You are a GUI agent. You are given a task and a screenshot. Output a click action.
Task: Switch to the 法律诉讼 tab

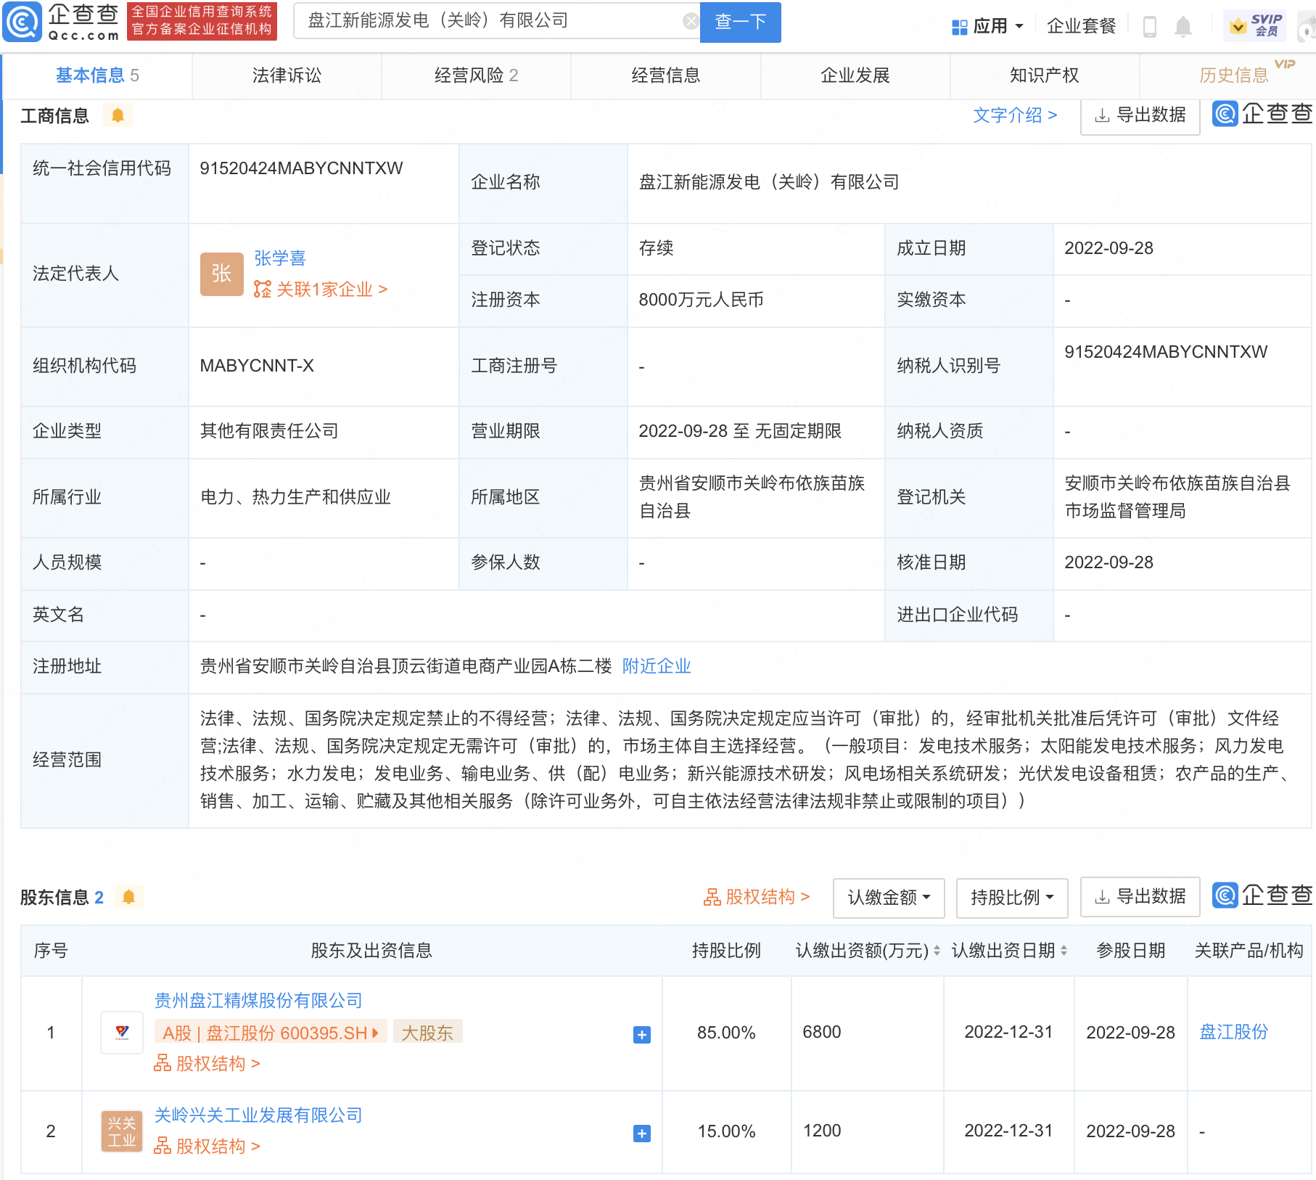286,75
